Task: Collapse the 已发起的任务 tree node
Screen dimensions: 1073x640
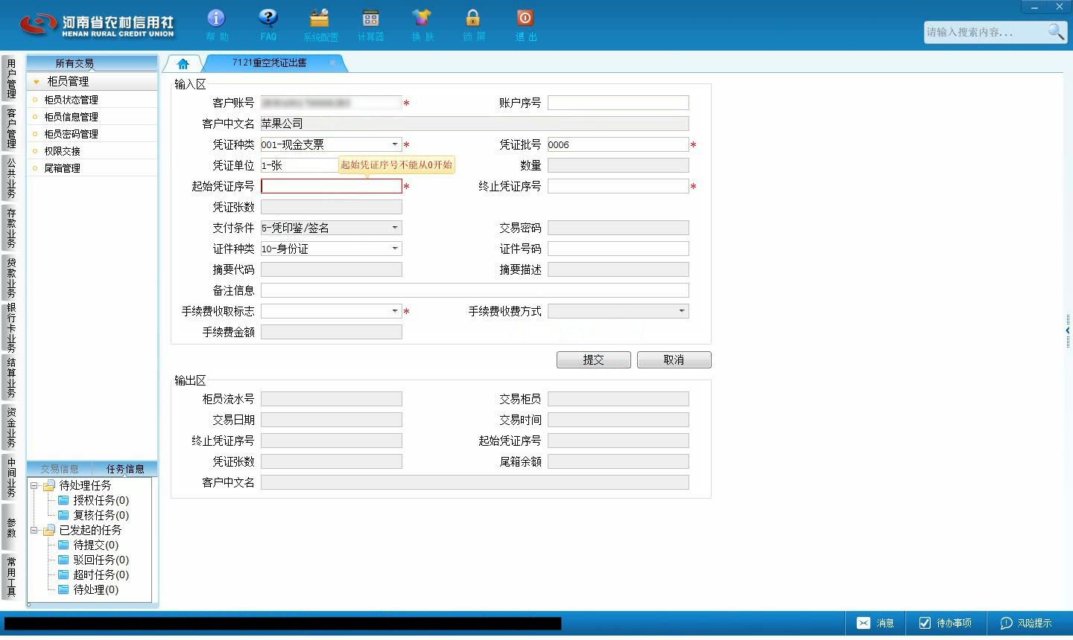Action: tap(34, 530)
